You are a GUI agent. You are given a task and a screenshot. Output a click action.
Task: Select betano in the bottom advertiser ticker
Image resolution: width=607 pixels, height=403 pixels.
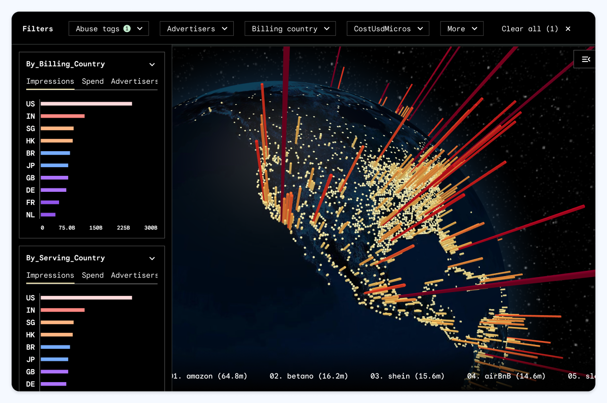pos(310,376)
